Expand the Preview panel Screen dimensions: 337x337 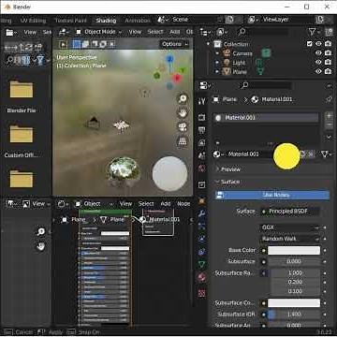227,169
